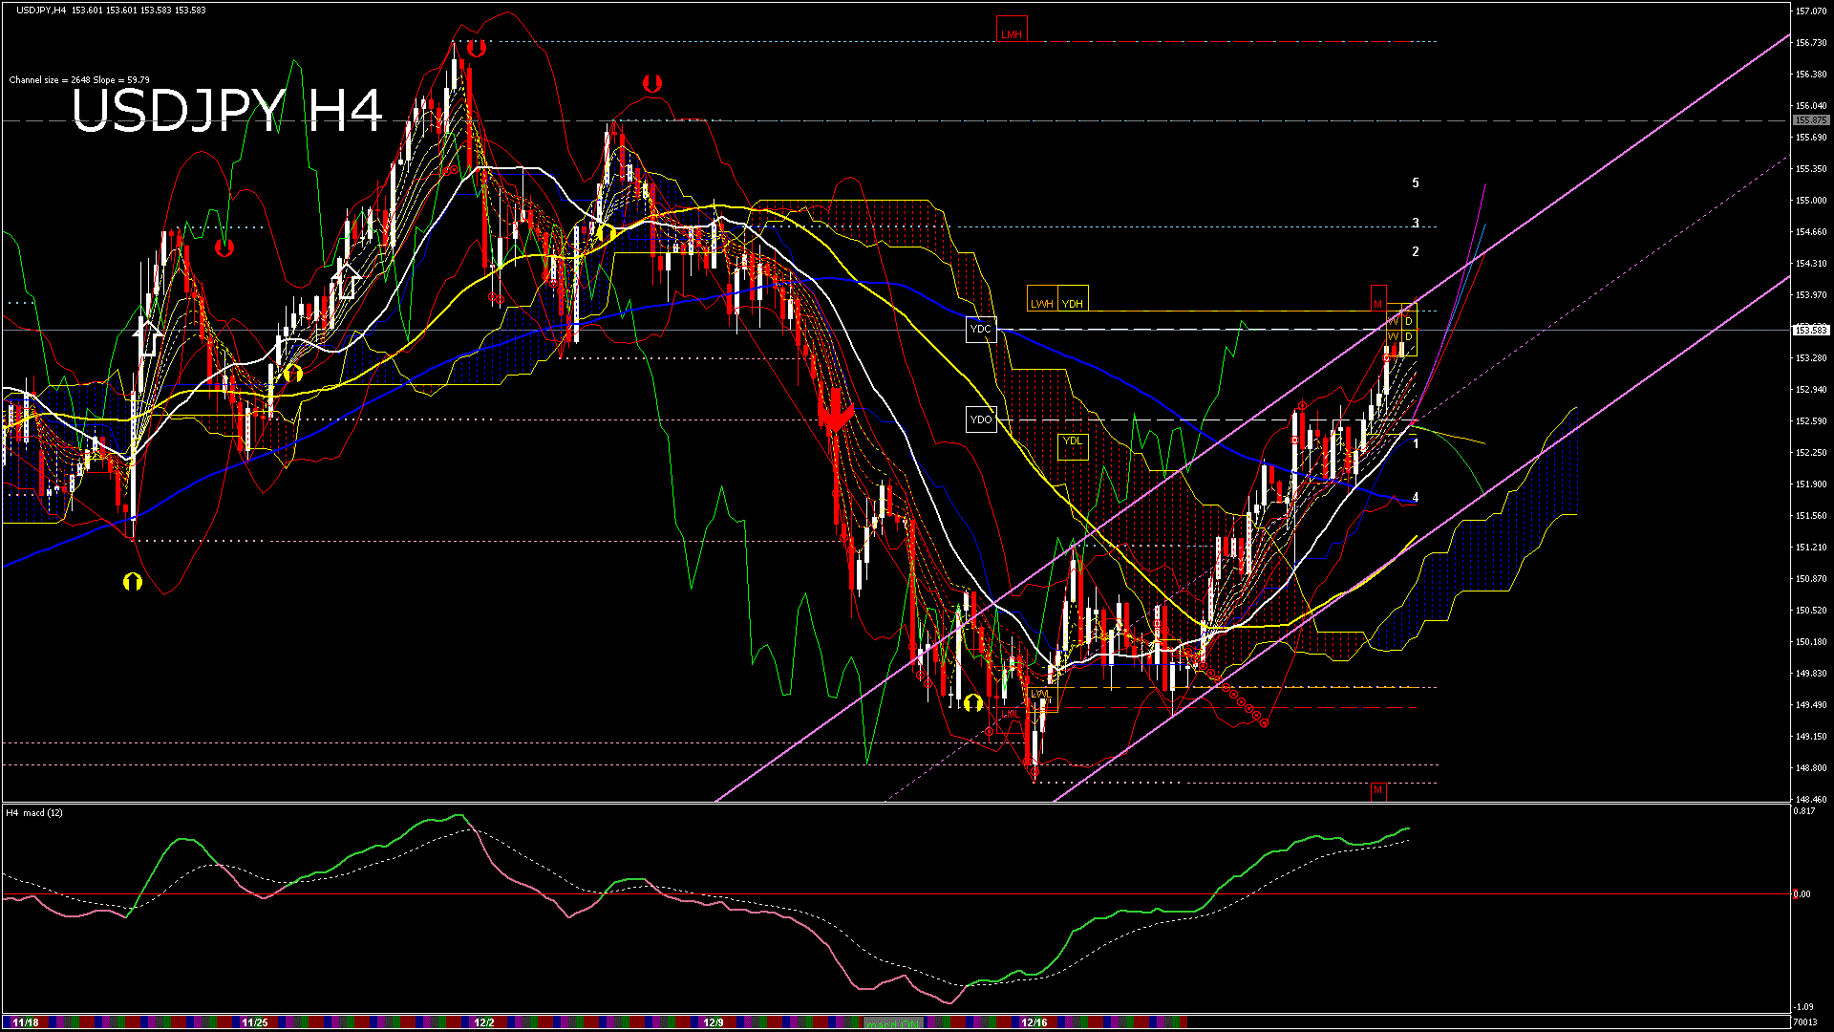Image resolution: width=1834 pixels, height=1032 pixels.
Task: Click the red circle arrow above 155.690 peak
Action: click(652, 83)
